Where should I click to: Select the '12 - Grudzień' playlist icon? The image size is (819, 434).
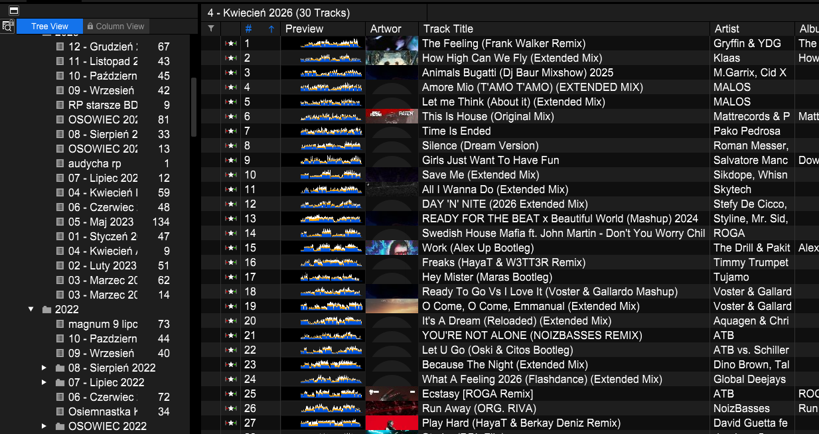[60, 46]
